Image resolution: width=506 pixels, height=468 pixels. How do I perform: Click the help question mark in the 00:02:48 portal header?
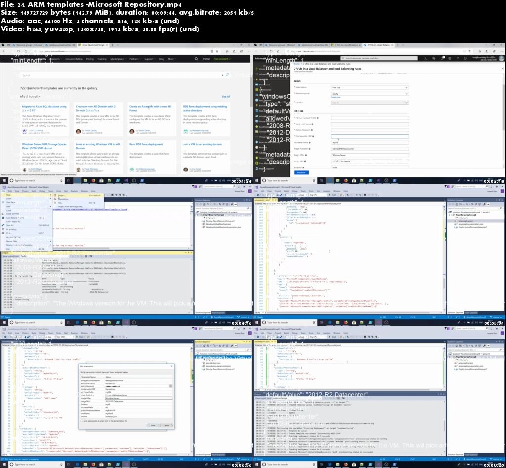pos(457,58)
